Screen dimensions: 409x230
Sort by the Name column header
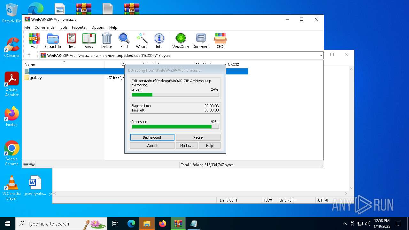click(x=63, y=65)
